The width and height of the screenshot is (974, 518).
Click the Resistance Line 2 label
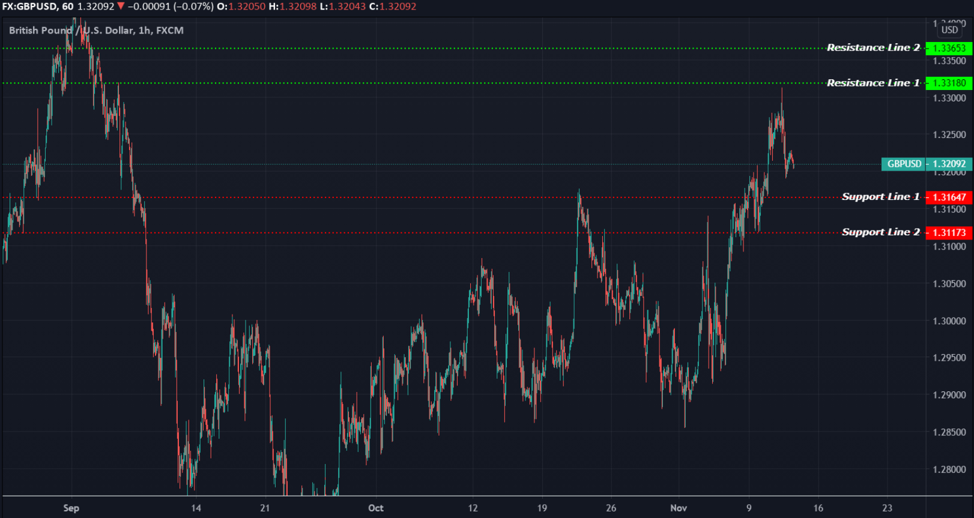873,47
